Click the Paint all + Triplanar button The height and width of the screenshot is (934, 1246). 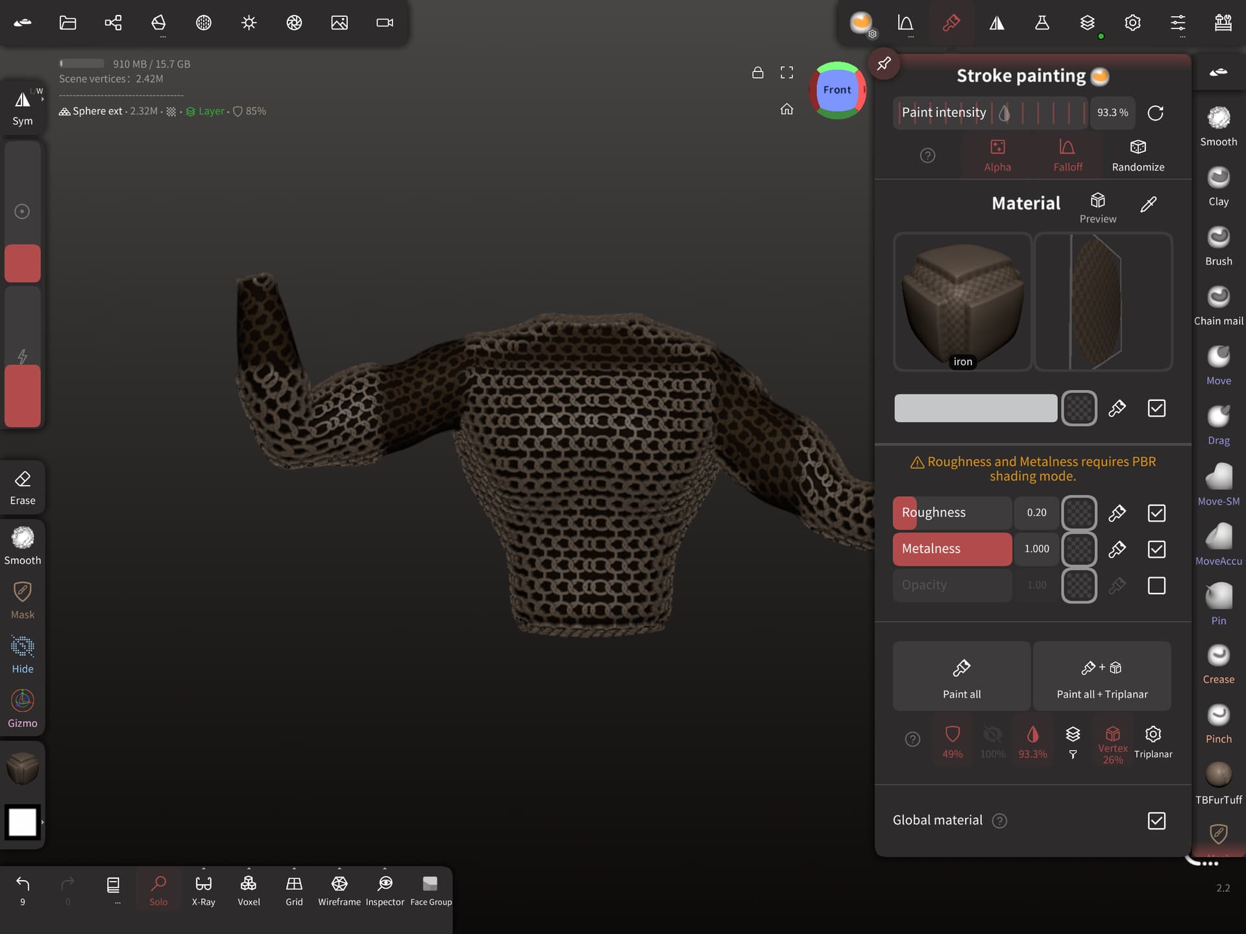click(x=1101, y=677)
